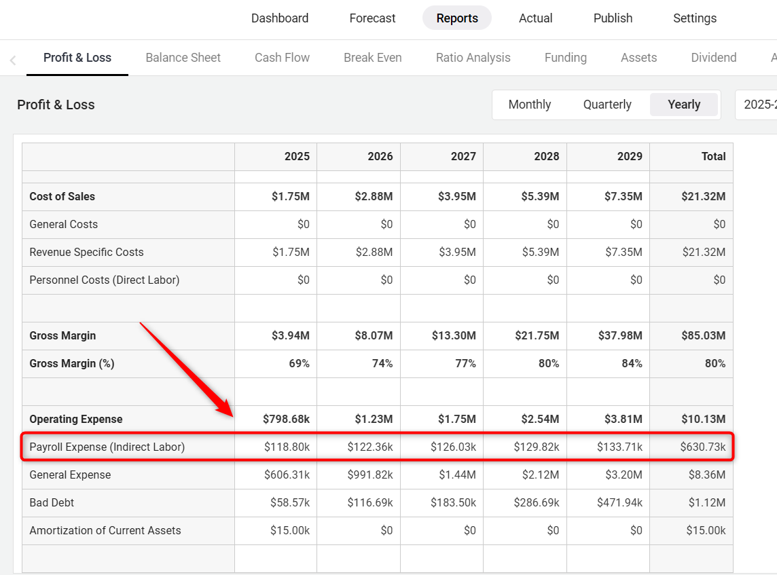
Task: Switch the report view to Monthly
Action: click(x=529, y=105)
